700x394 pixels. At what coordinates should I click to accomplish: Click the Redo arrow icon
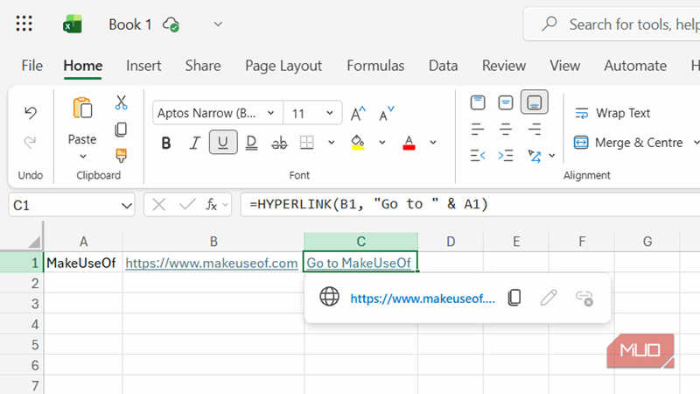point(31,143)
